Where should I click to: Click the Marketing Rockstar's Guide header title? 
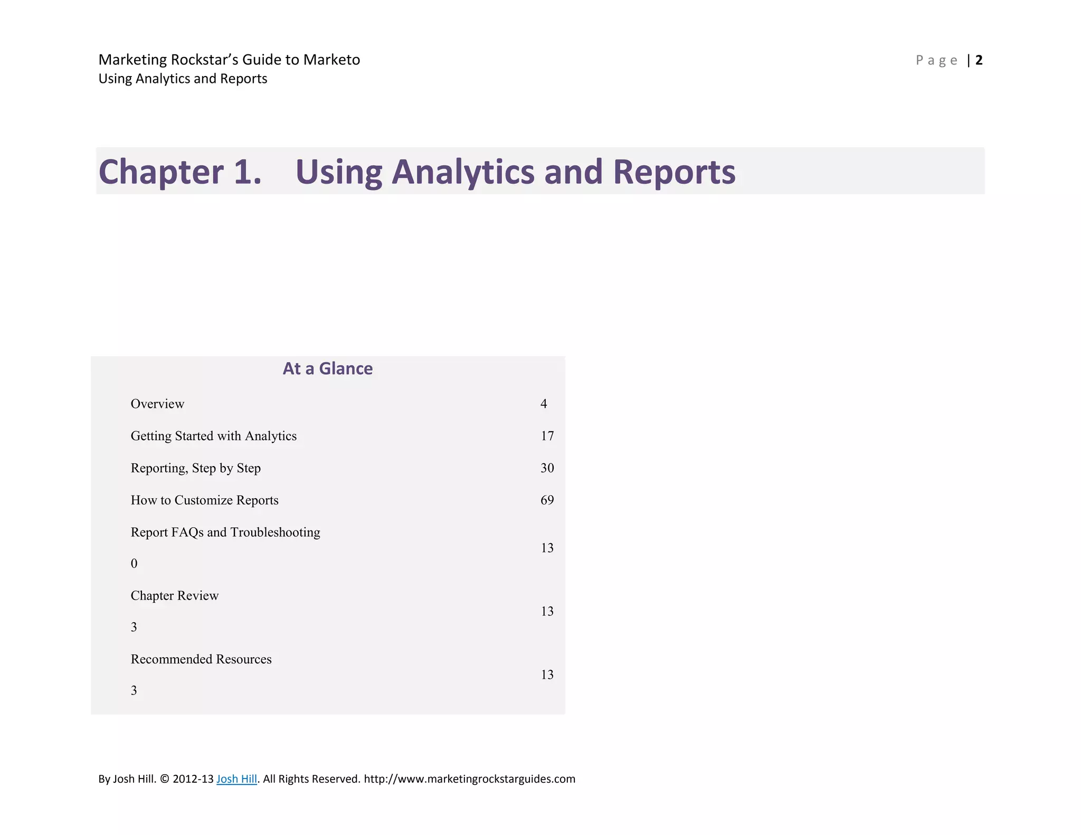[229, 60]
